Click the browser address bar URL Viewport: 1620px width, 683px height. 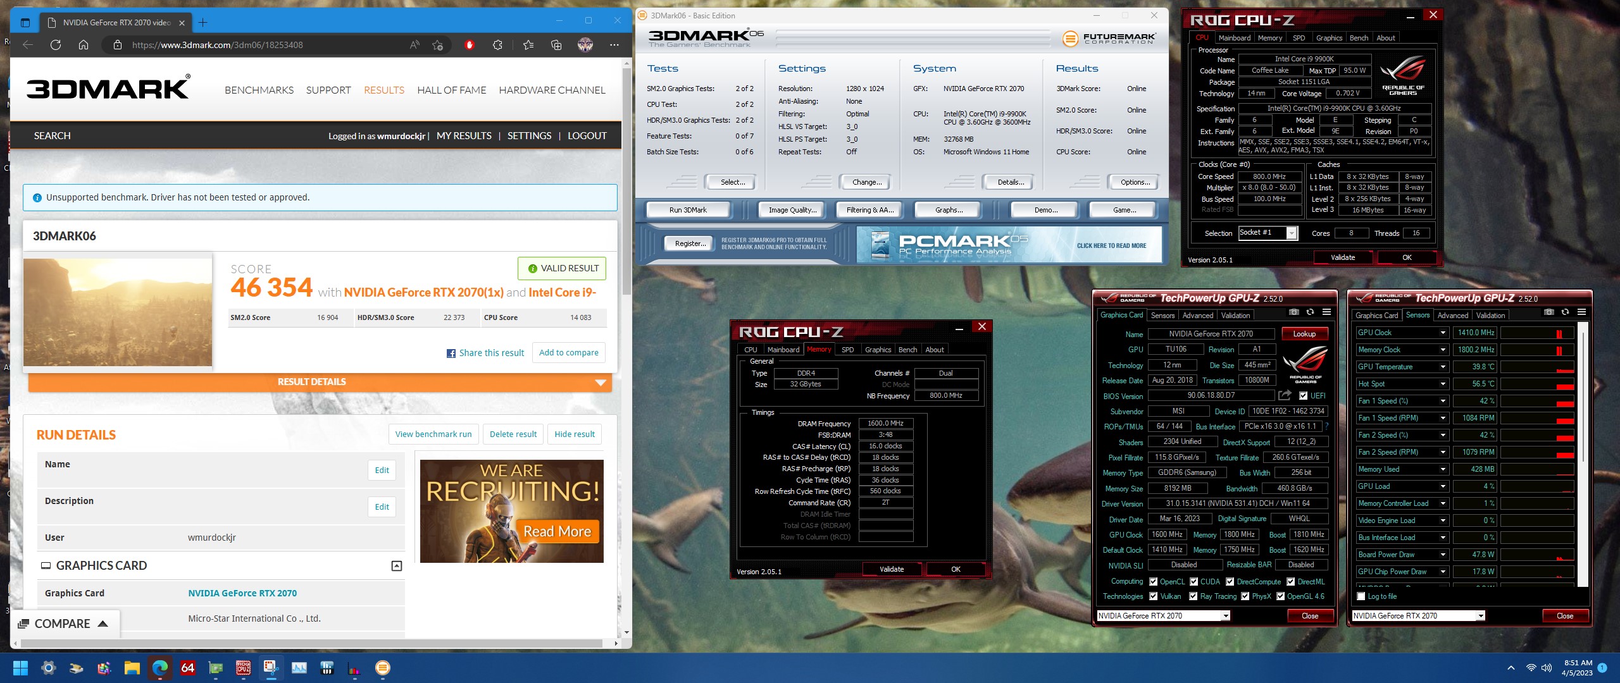(218, 45)
